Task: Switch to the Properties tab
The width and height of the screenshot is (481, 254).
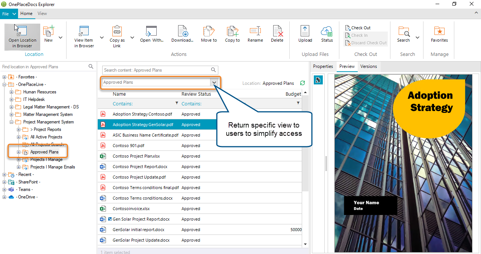Action: pyautogui.click(x=323, y=66)
